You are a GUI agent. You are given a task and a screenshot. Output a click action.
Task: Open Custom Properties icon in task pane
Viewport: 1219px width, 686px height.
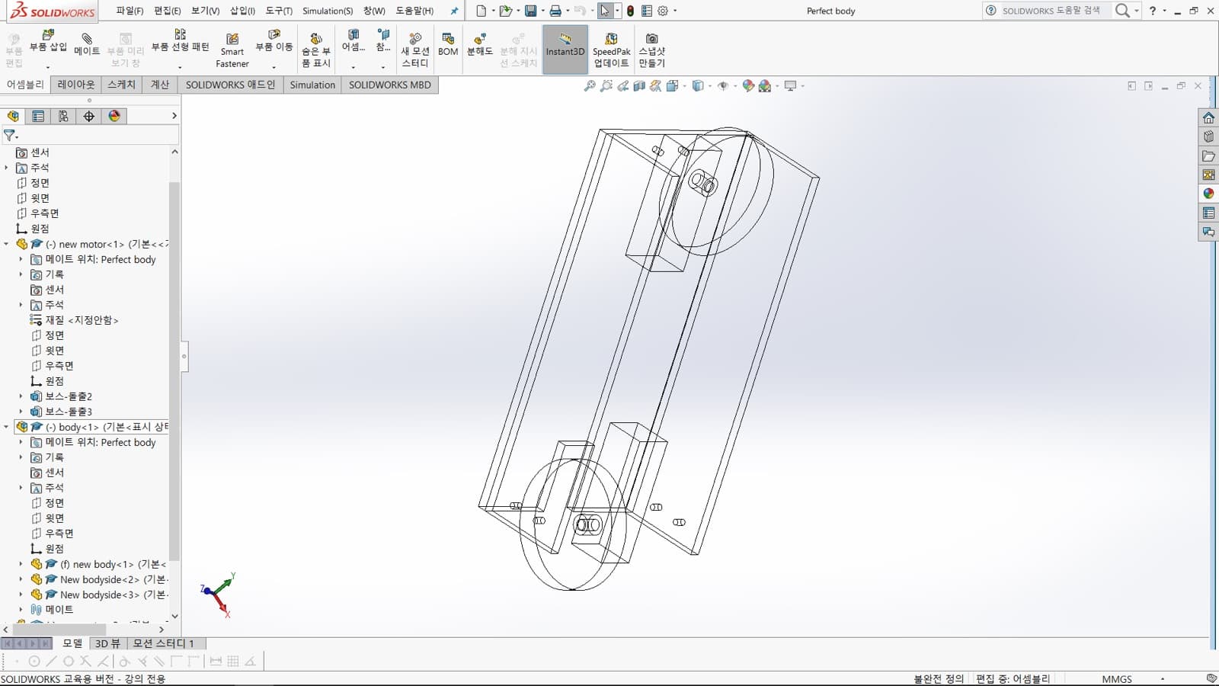(x=1208, y=213)
